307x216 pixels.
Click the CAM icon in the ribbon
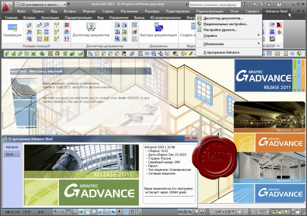[272, 25]
